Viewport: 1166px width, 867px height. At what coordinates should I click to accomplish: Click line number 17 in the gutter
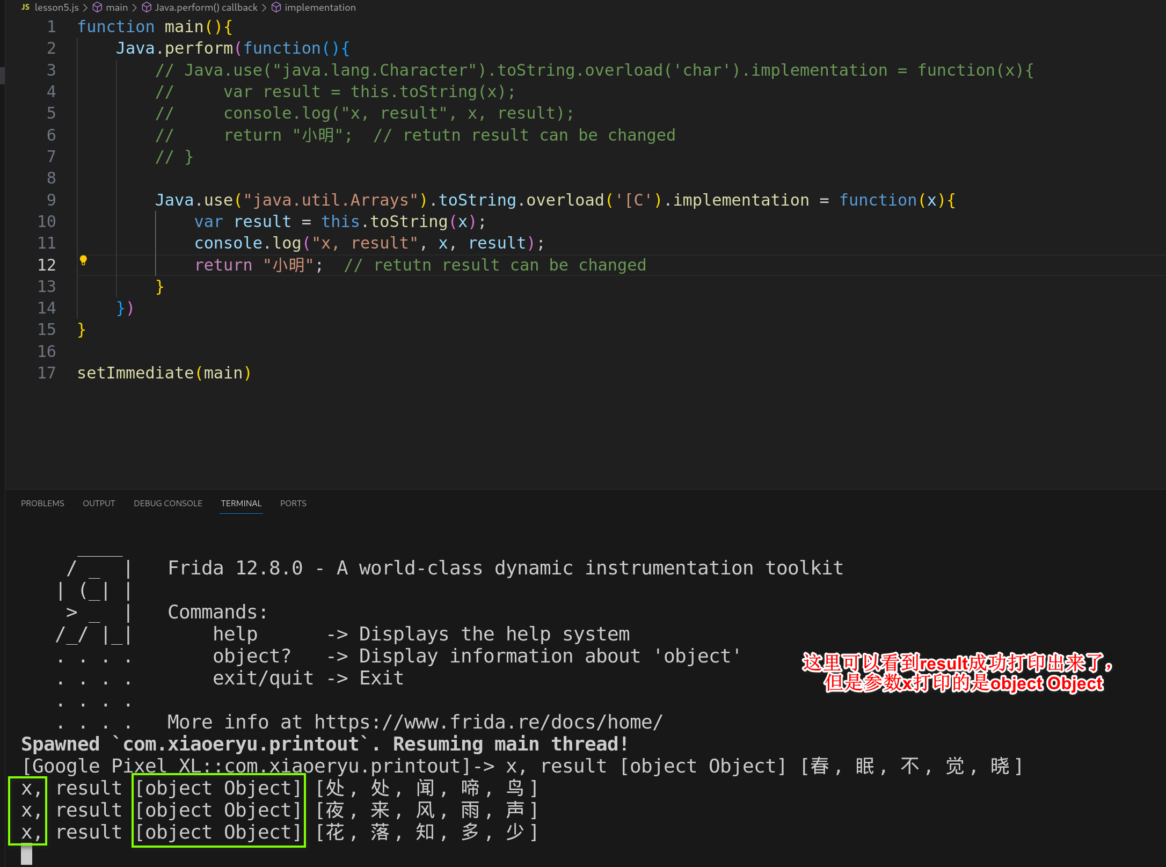click(x=47, y=373)
